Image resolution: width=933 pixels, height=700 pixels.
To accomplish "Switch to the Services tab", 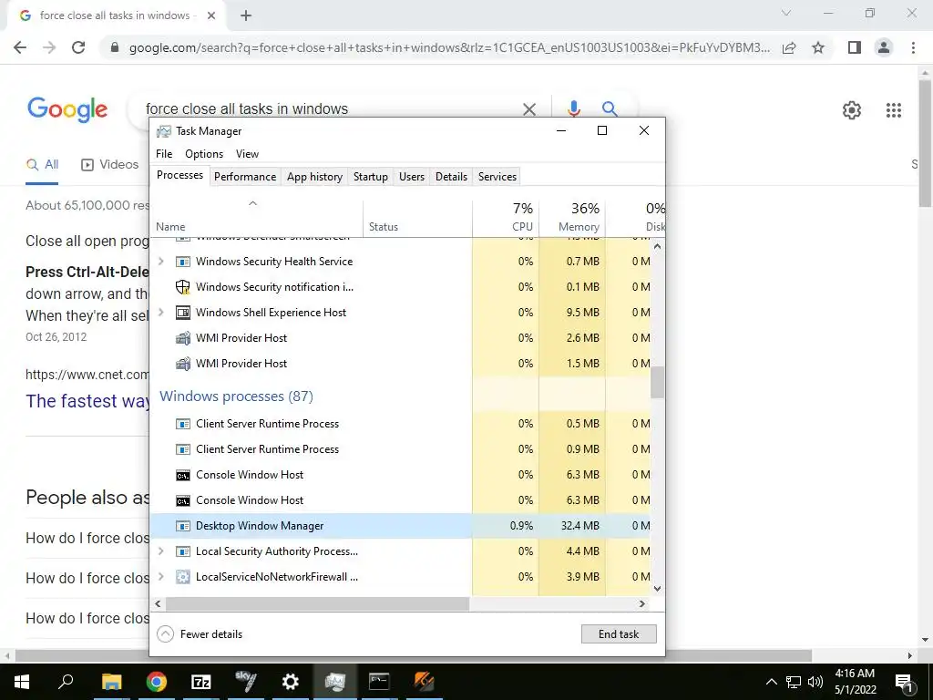I will click(x=497, y=176).
